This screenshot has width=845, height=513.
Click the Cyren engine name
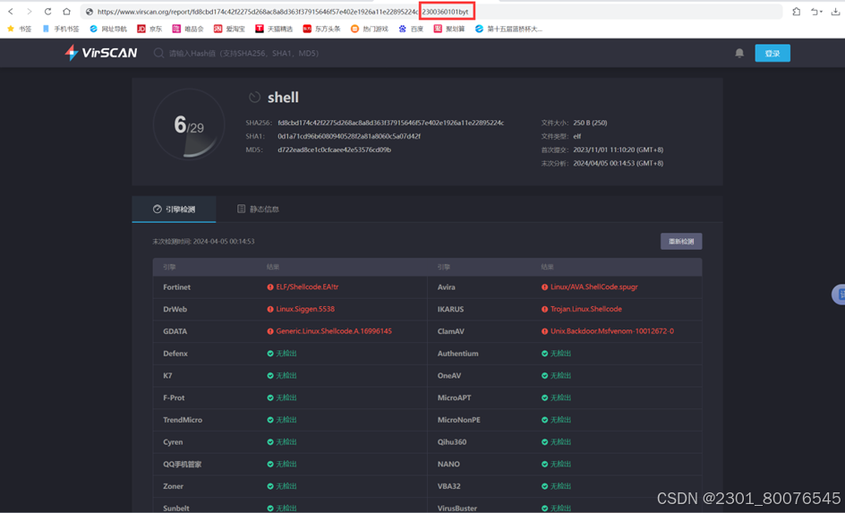point(173,442)
